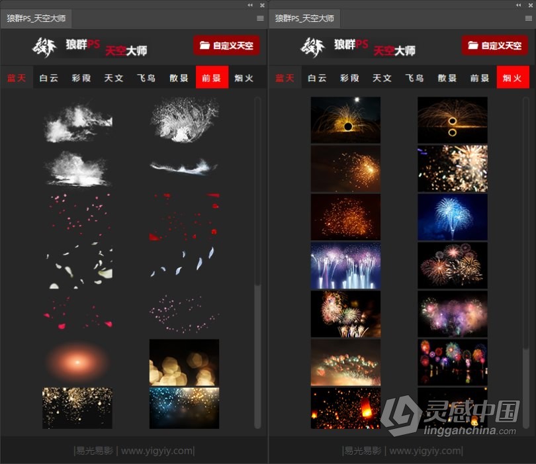Click 自定义天空 button in the right panel
The image size is (536, 464).
494,45
